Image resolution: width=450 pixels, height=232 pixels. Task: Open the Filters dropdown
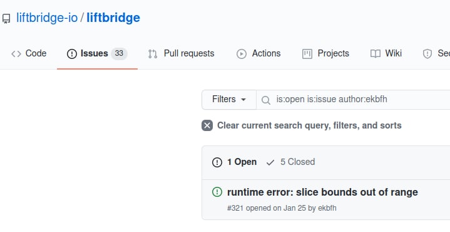pos(229,100)
